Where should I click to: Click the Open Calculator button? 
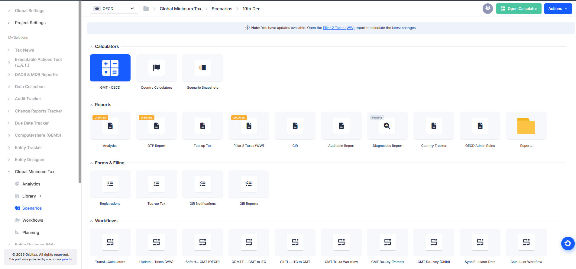tap(519, 8)
